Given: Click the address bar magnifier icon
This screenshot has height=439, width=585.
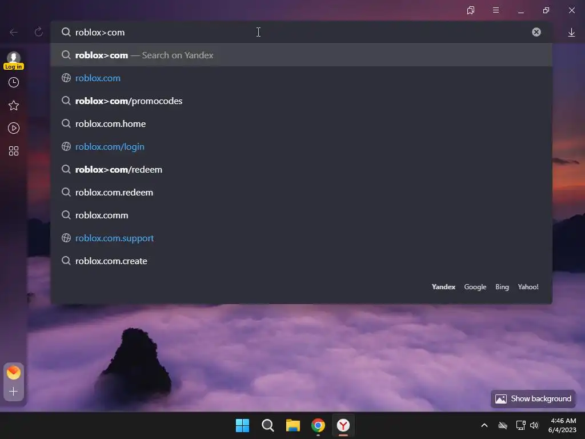Looking at the screenshot, I should click(66, 32).
